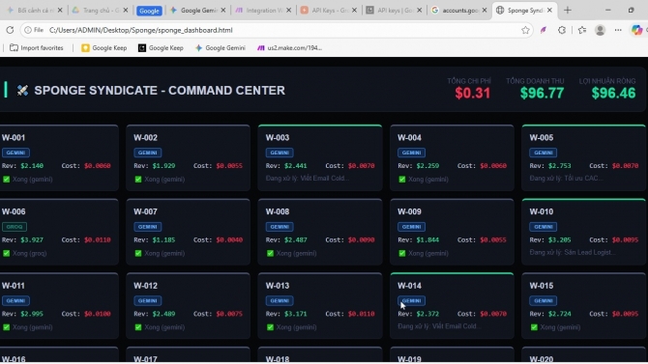Click the W-013 revenue value $3.171
This screenshot has width=648, height=364.
point(296,313)
